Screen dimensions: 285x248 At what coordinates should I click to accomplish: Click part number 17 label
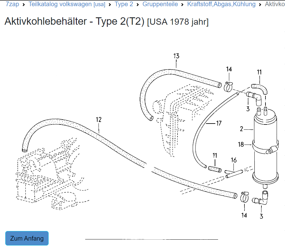(x=219, y=124)
